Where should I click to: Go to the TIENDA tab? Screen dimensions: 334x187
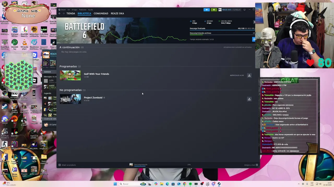(x=71, y=14)
